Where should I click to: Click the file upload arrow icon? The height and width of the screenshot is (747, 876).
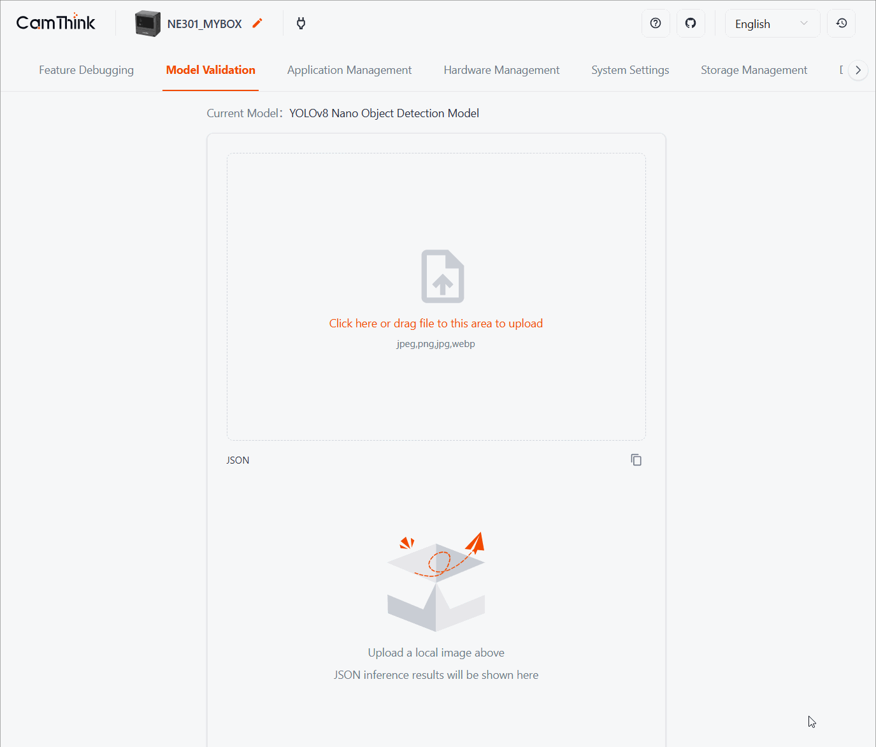coord(443,276)
